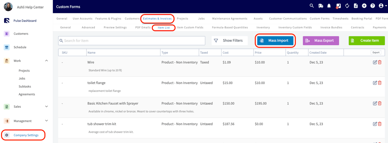Click the Management sidebar icon

pos(7,121)
